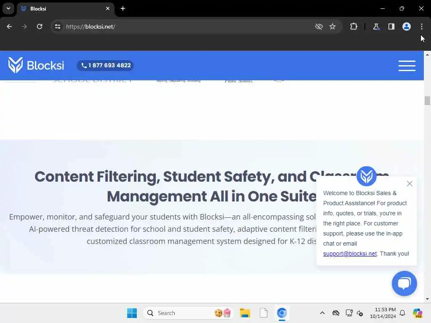Click the Blocksi avatar on chat popup
The width and height of the screenshot is (431, 323).
click(x=367, y=176)
